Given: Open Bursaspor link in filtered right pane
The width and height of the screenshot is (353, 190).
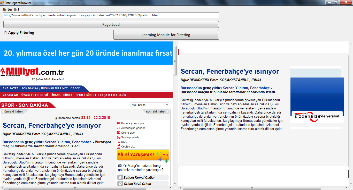Looking at the screenshot, I should click(x=189, y=88).
